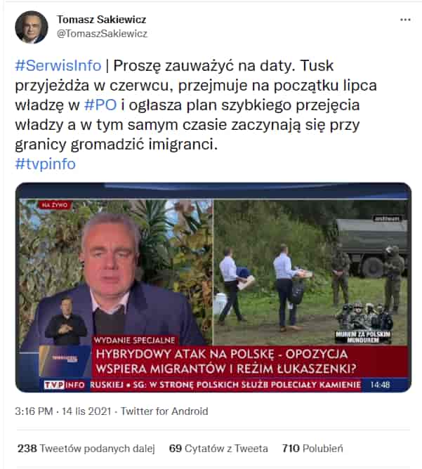Click the WYDANIE SPECJALNE label
Viewport: 422px width, 469px height.
coord(134,340)
